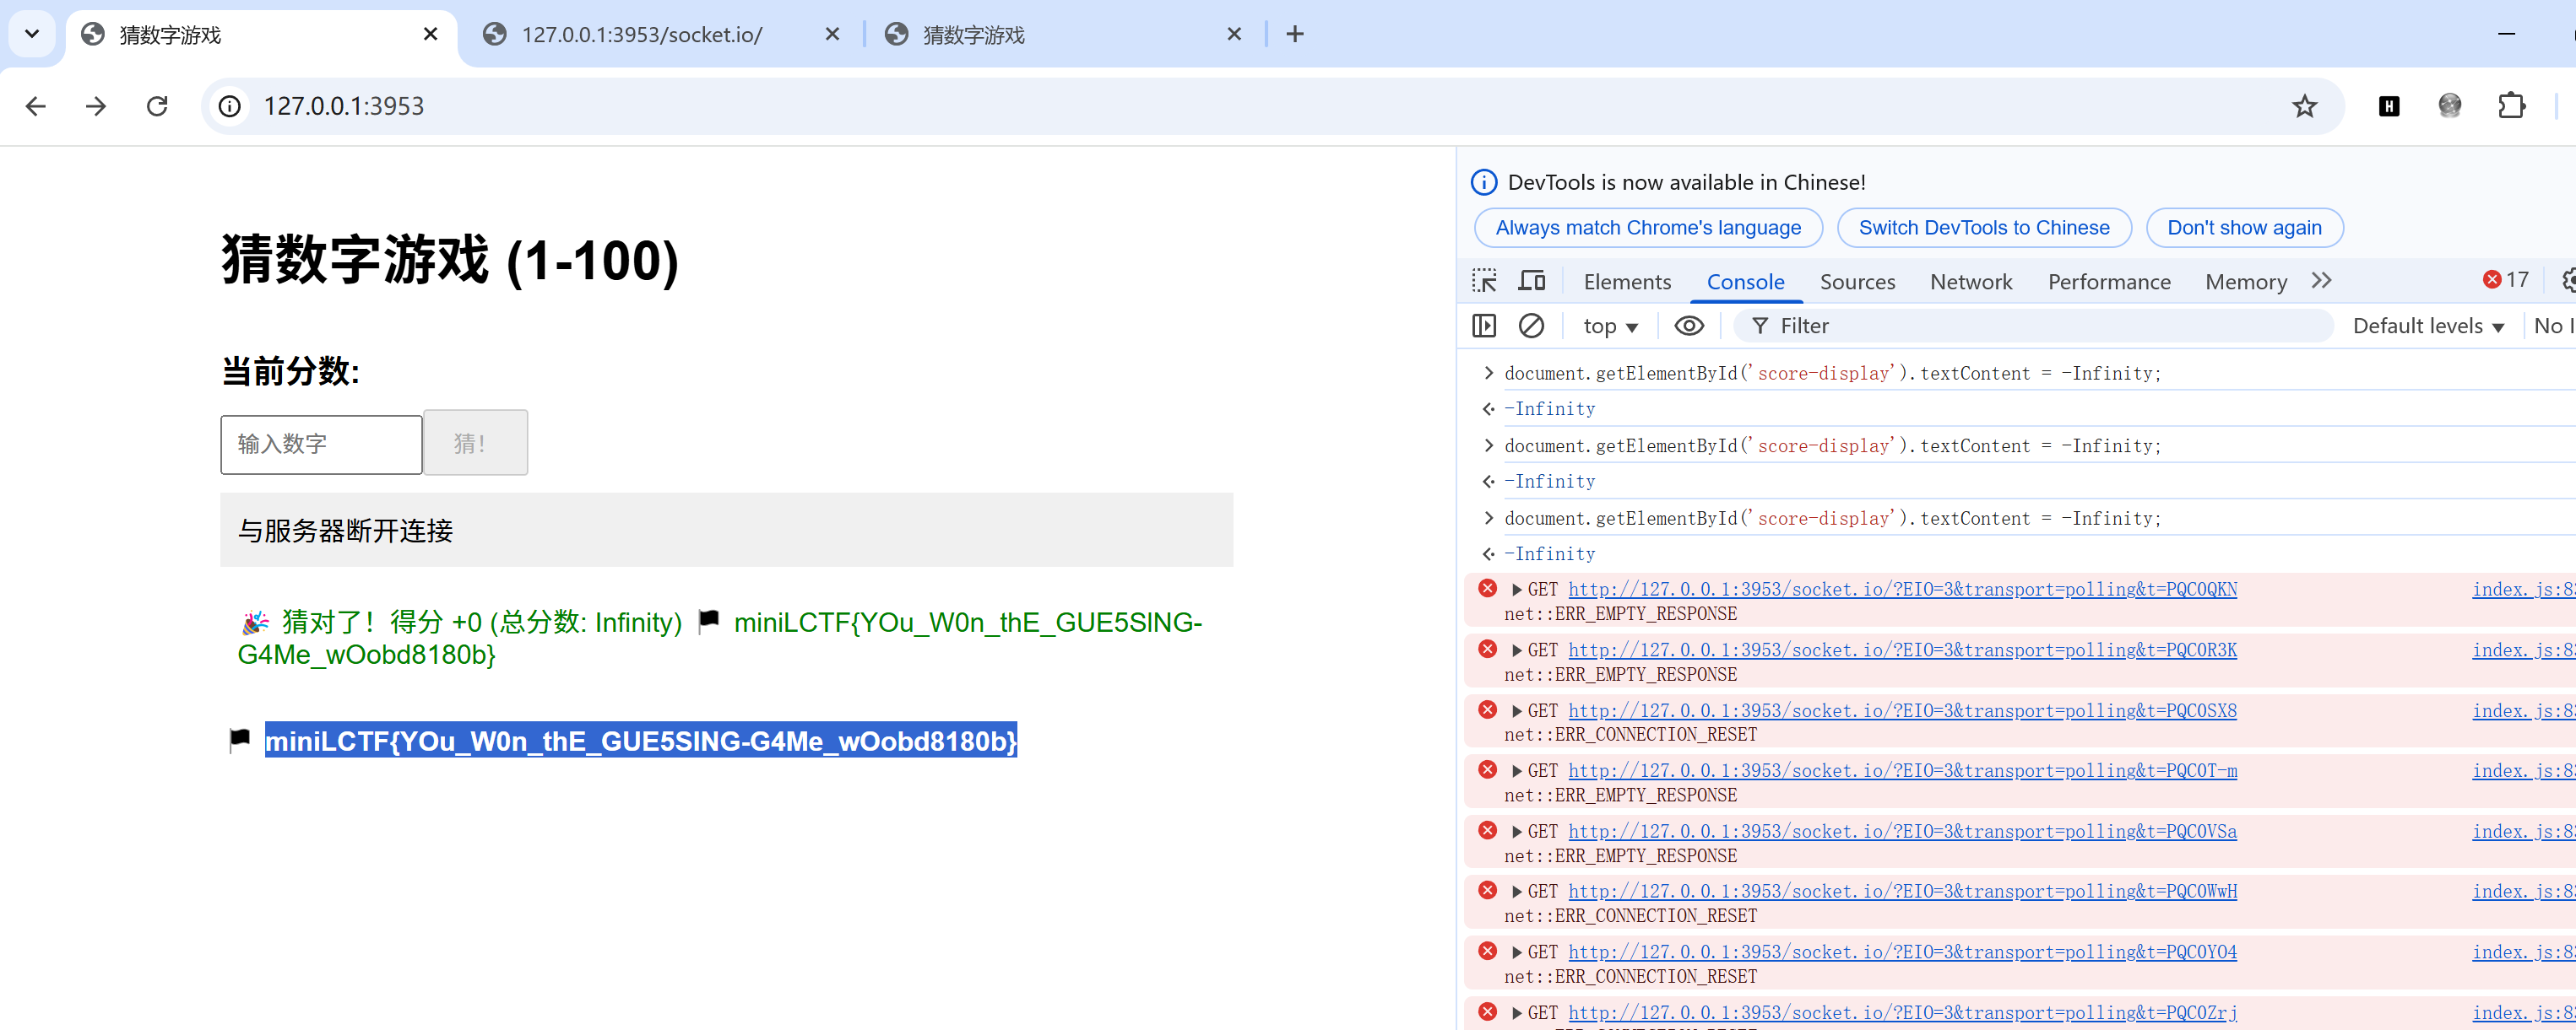
Task: Click Don't show again
Action: click(x=2244, y=228)
